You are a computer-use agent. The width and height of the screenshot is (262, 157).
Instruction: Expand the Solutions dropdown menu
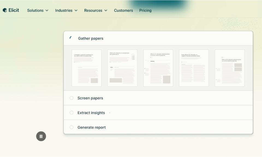pos(38,10)
